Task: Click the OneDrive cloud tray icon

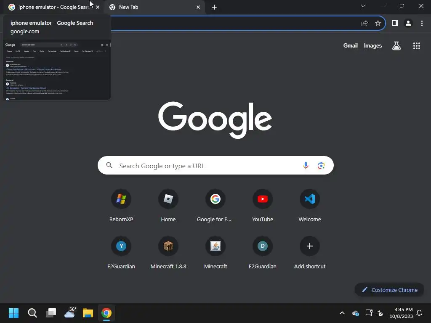Action: [x=355, y=313]
